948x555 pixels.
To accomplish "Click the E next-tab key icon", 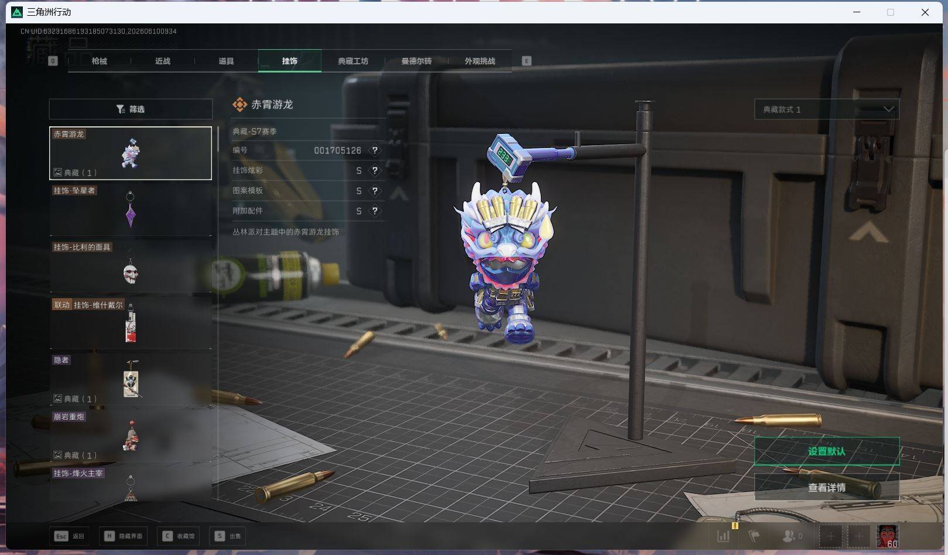I will 526,61.
